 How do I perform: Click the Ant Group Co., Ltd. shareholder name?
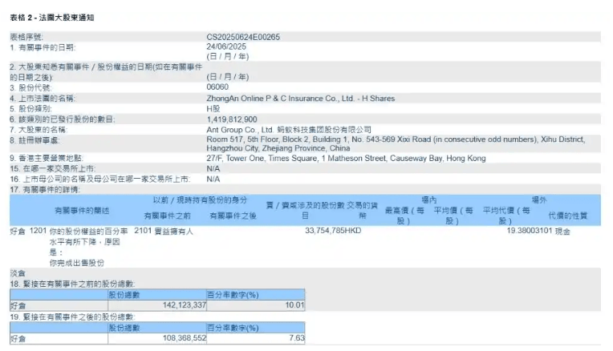click(289, 130)
